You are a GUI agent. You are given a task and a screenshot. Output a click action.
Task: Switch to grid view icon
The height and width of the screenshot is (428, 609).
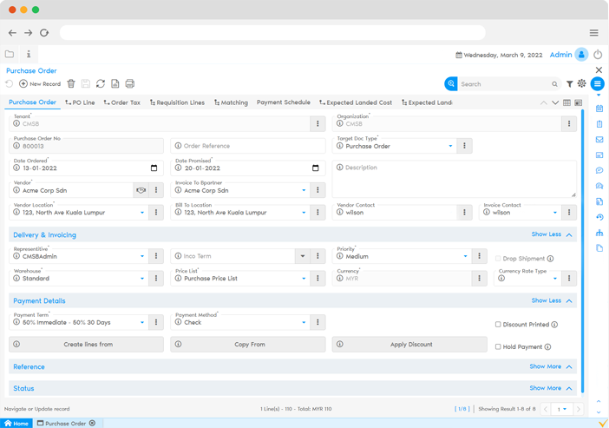[x=566, y=102]
